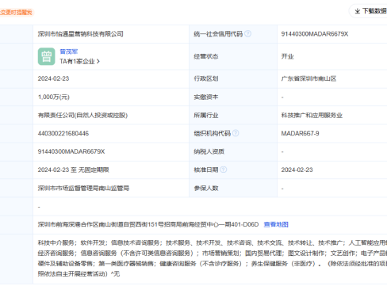Select registration number 440300221680446
Image resolution: width=387 pixels, height=290 pixels.
(x=63, y=133)
